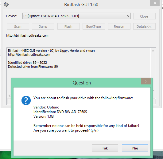Close the Question dialog with X
The image size is (163, 159).
coord(146,81)
